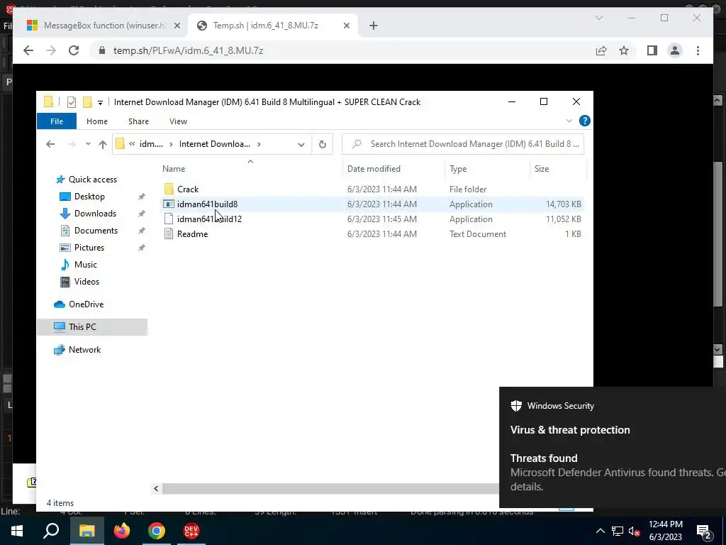
Task: Open Chrome profile avatar
Action: point(675,50)
